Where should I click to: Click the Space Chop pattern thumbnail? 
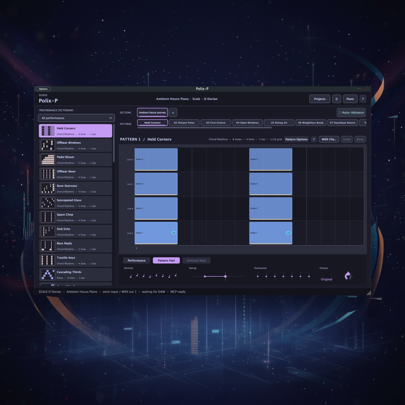coord(48,217)
